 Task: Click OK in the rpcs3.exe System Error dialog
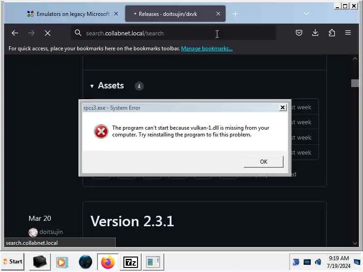point(263,161)
